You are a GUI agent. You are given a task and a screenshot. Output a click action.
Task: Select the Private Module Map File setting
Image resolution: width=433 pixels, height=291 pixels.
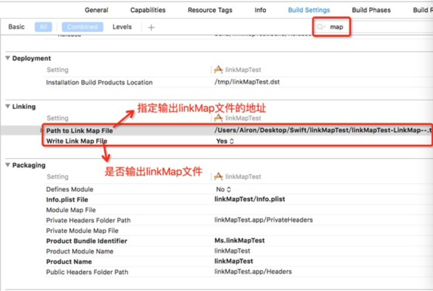click(82, 231)
